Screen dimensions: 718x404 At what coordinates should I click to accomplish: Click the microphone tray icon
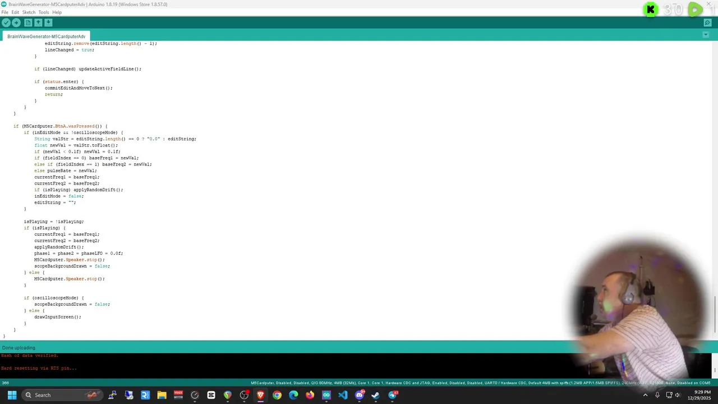(657, 395)
